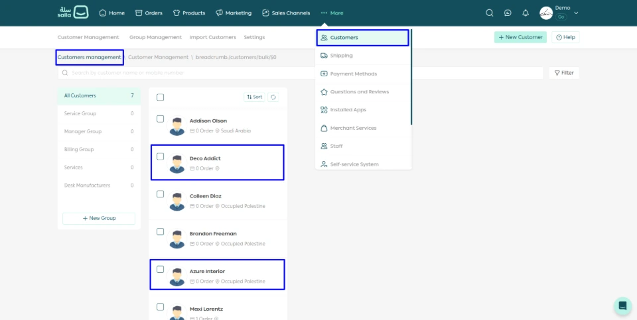The height and width of the screenshot is (320, 637).
Task: Expand the Demo account dropdown arrow
Action: click(x=576, y=13)
